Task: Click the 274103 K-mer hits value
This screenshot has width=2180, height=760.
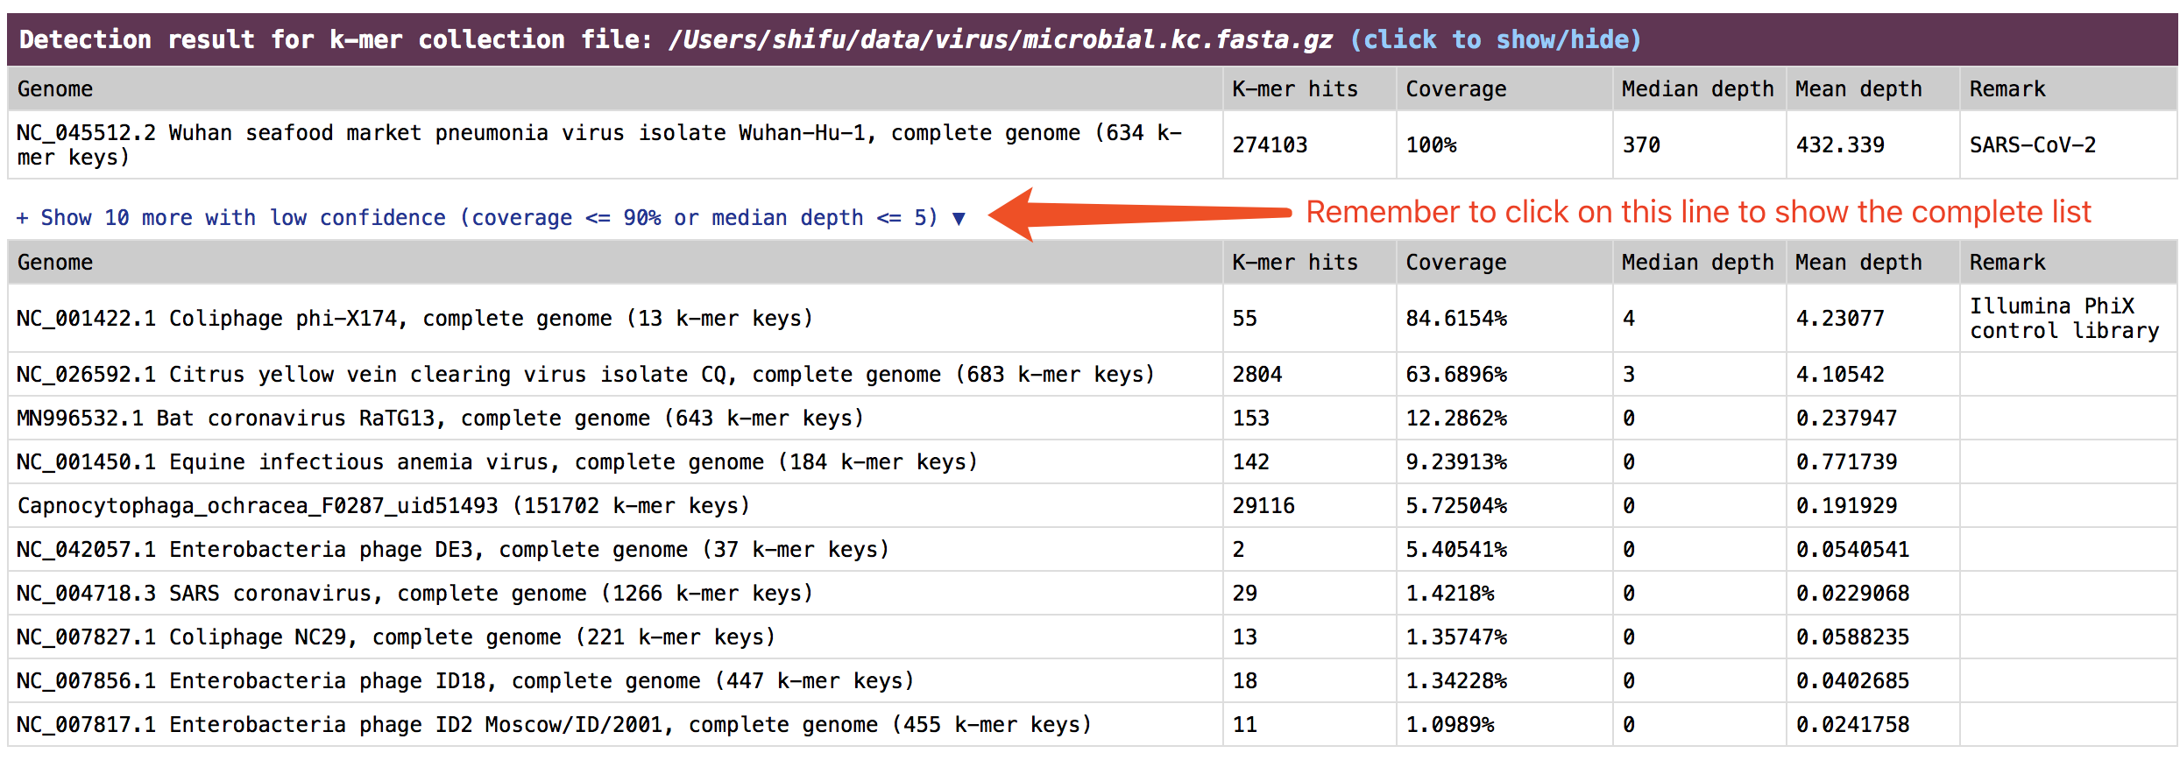Action: click(x=1270, y=144)
